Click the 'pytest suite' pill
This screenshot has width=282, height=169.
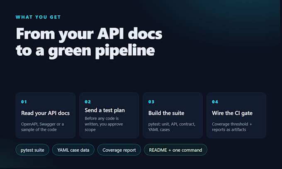point(32,150)
